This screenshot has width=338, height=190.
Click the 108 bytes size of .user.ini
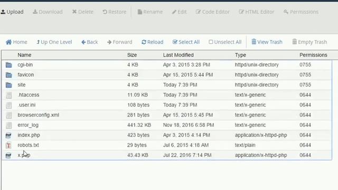point(138,105)
